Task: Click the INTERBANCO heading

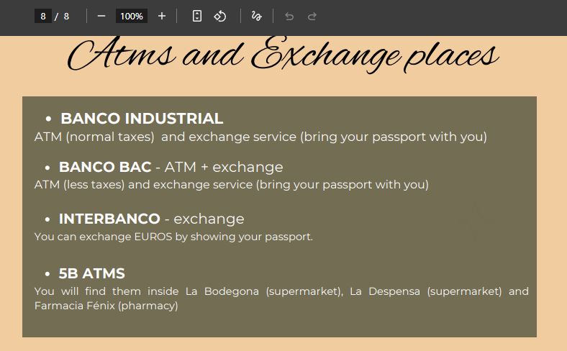Action: click(109, 219)
